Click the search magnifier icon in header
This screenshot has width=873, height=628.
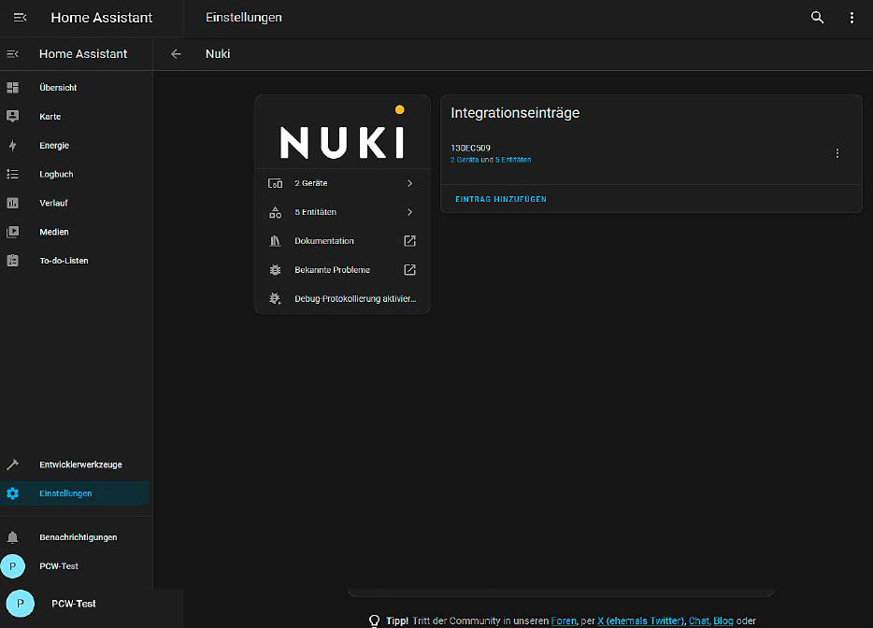(817, 18)
